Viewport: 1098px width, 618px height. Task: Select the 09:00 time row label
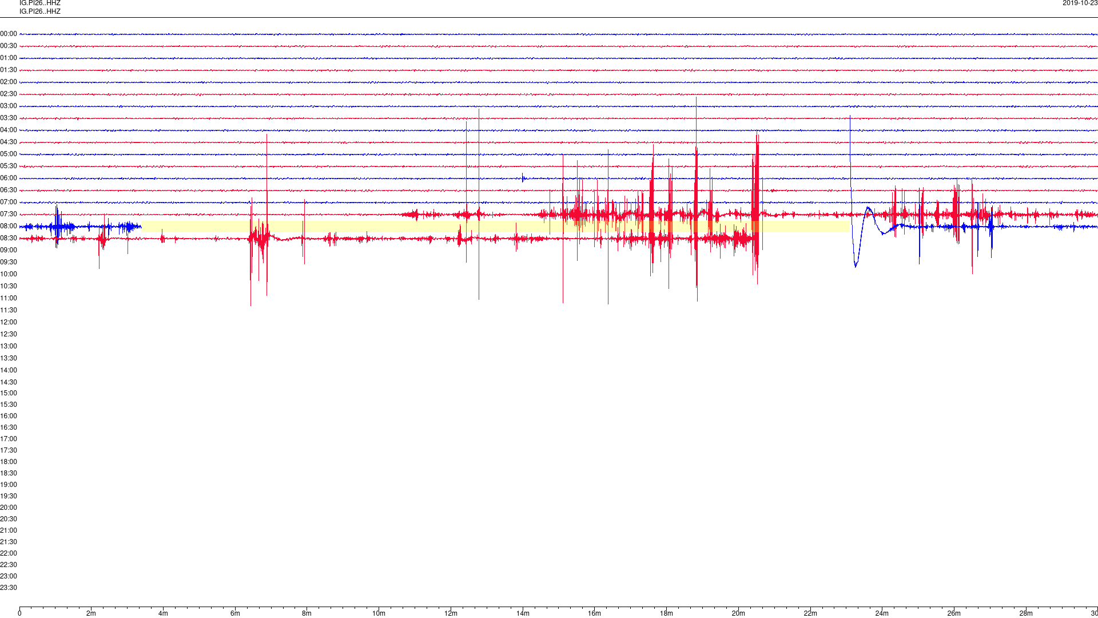(x=9, y=250)
